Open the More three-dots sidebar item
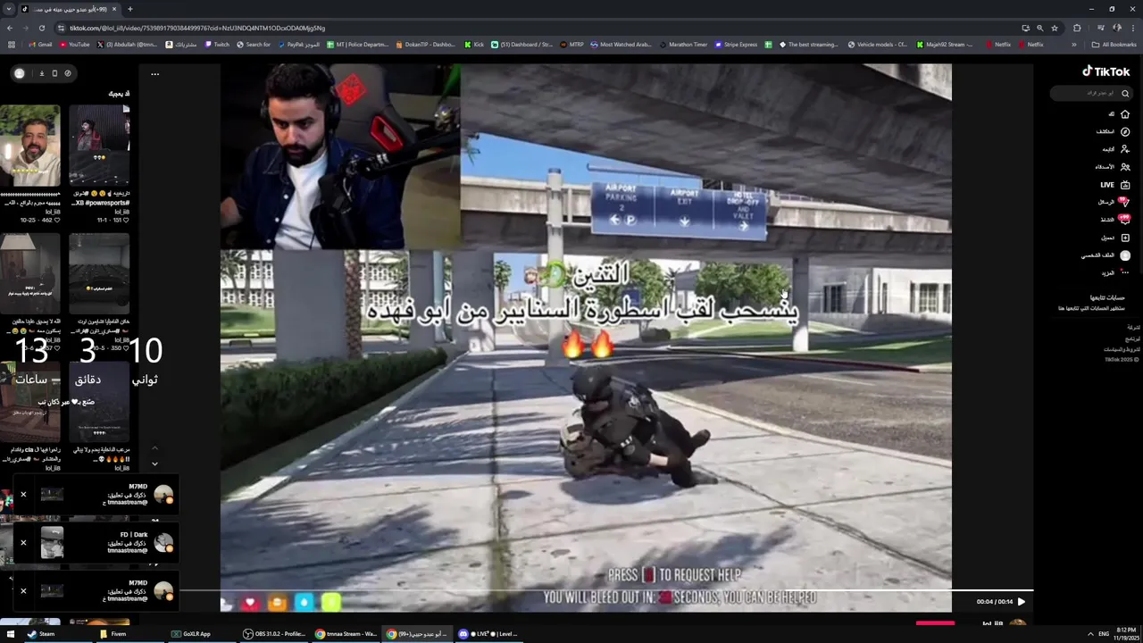The image size is (1143, 643). point(1125,272)
